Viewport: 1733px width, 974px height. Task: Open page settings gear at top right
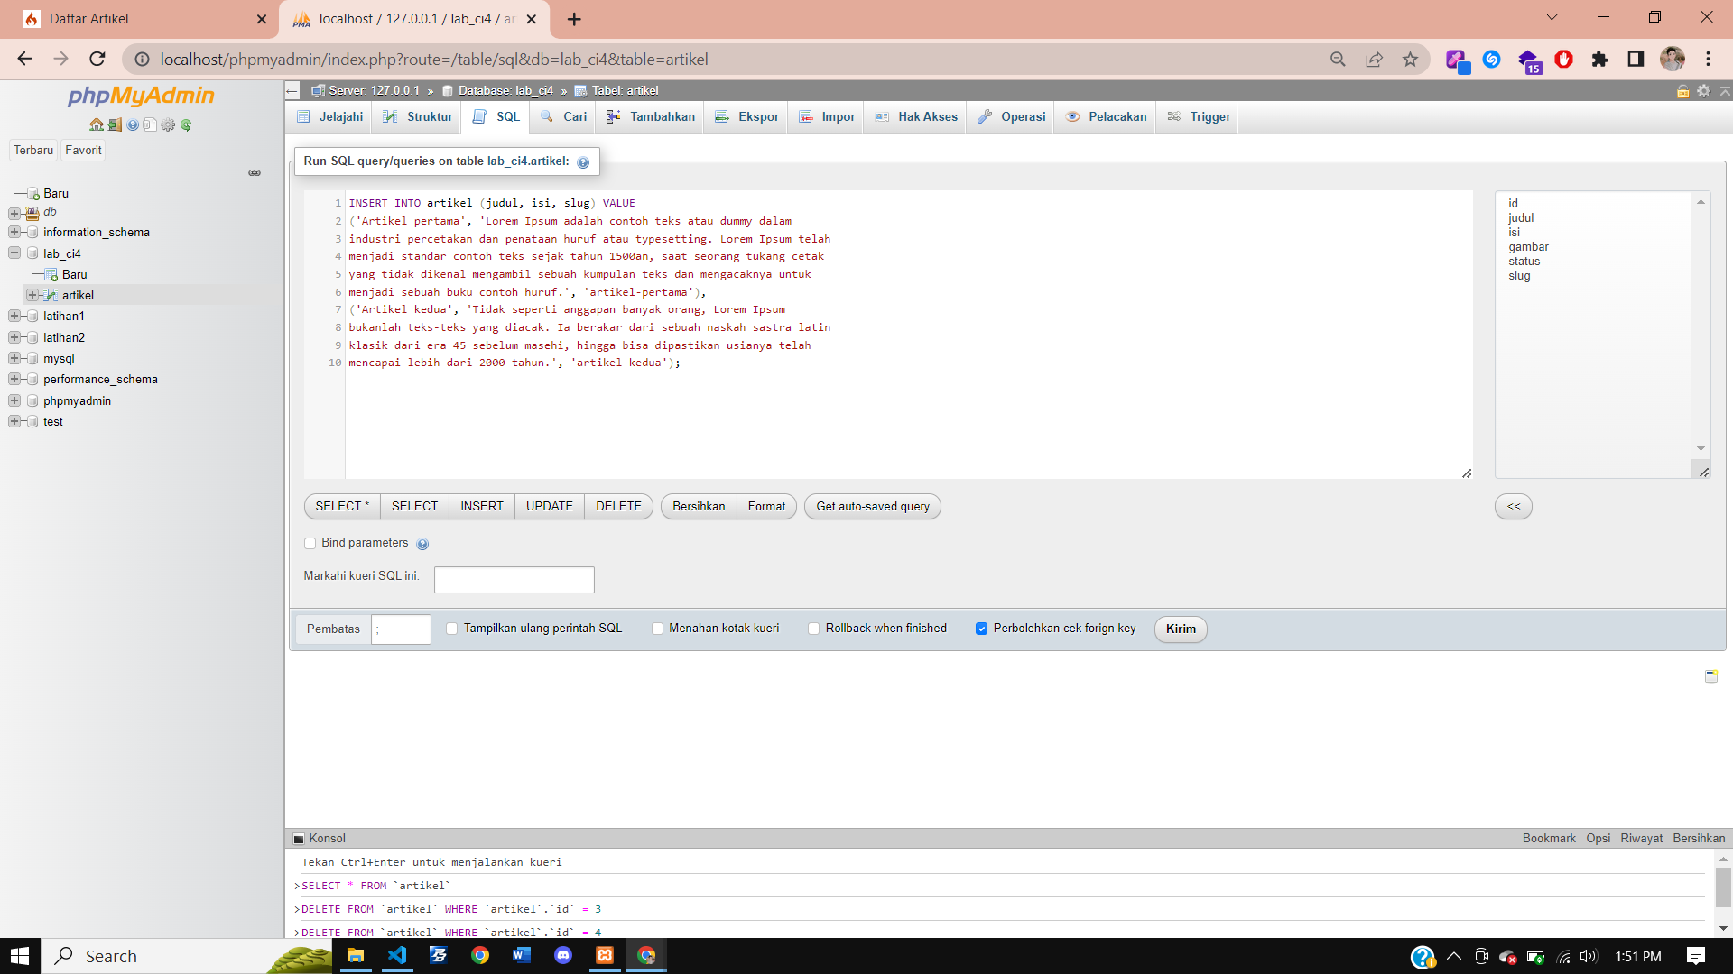pos(1703,91)
